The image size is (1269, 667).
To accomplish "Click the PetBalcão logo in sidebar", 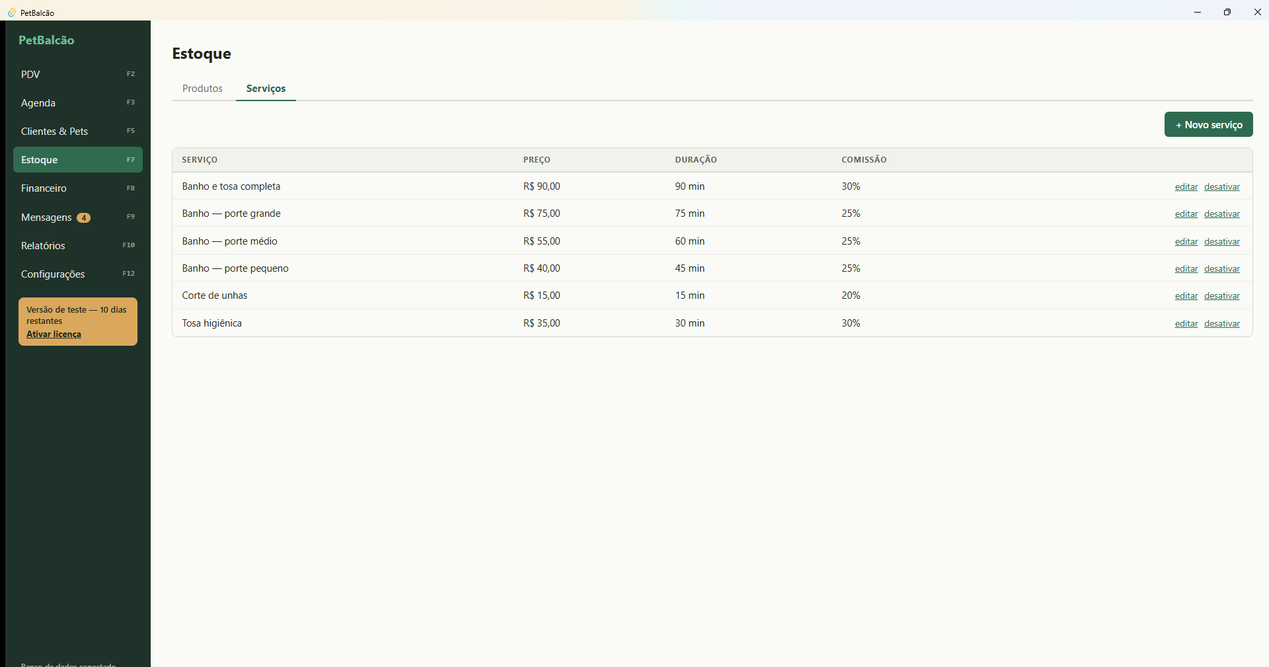I will point(46,40).
